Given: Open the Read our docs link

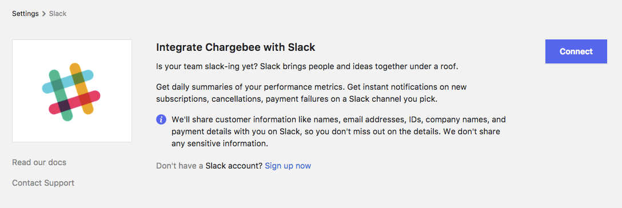Looking at the screenshot, I should 39,162.
